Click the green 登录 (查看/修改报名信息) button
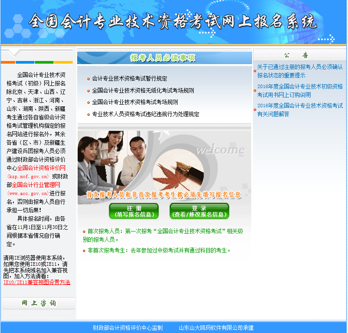 click(x=199, y=211)
